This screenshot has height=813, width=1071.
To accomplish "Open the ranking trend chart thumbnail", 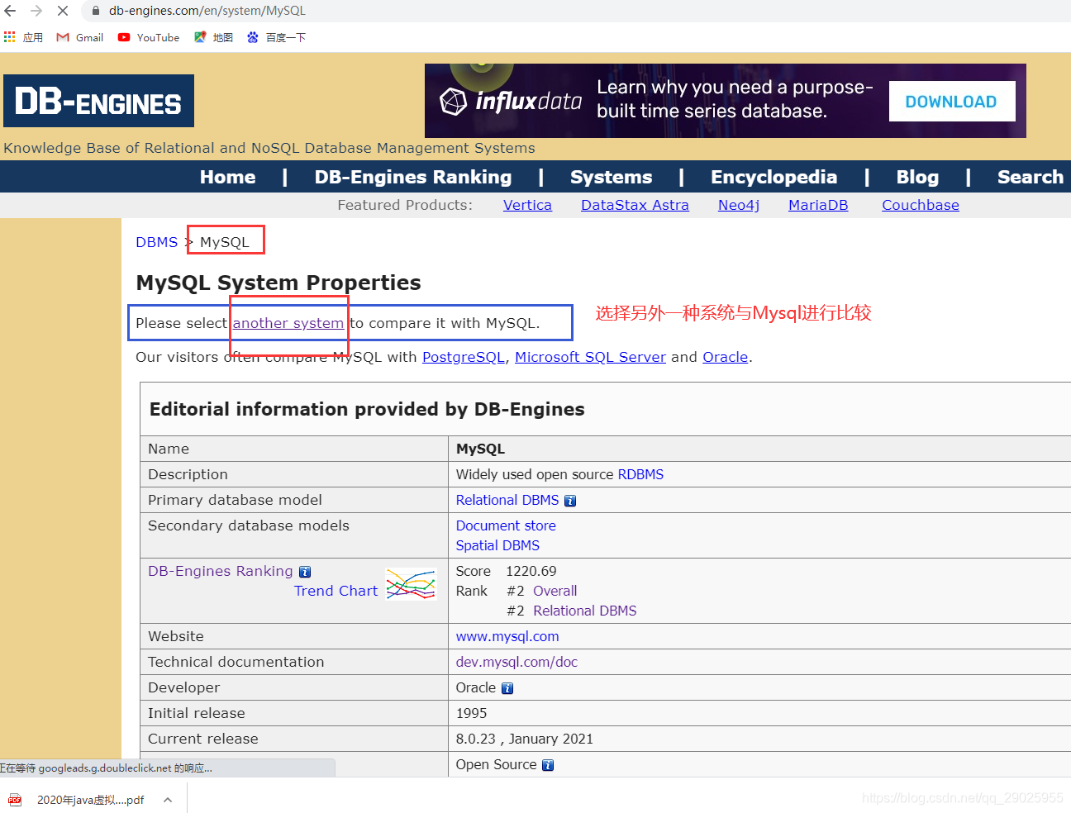I will tap(411, 583).
